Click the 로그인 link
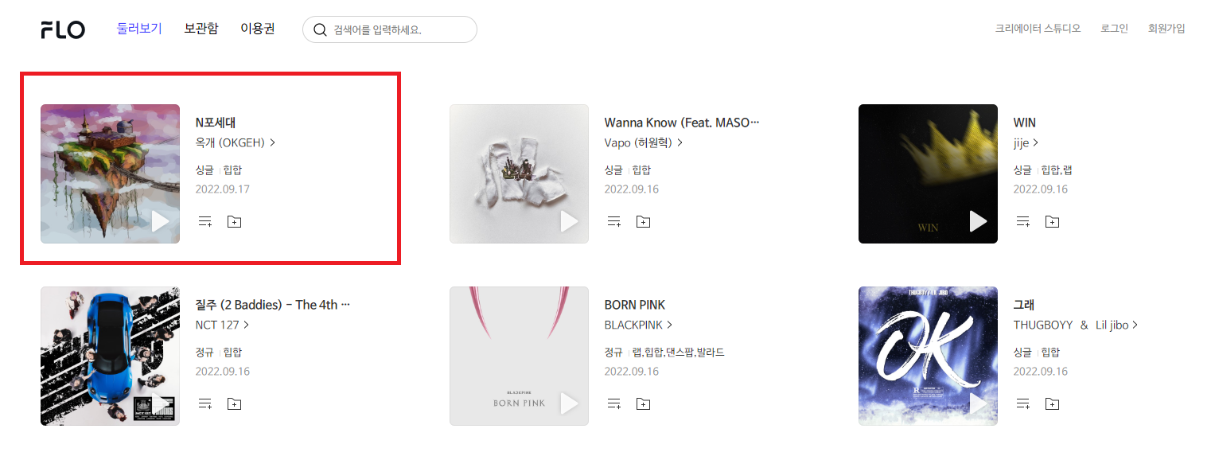This screenshot has width=1215, height=452. (1114, 29)
